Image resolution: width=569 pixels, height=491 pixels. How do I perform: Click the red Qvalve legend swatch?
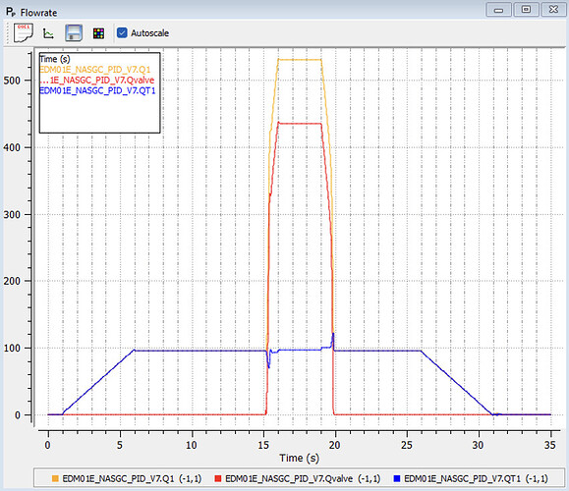pos(218,478)
